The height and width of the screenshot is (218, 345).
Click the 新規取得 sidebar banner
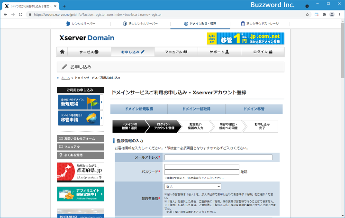click(81, 102)
